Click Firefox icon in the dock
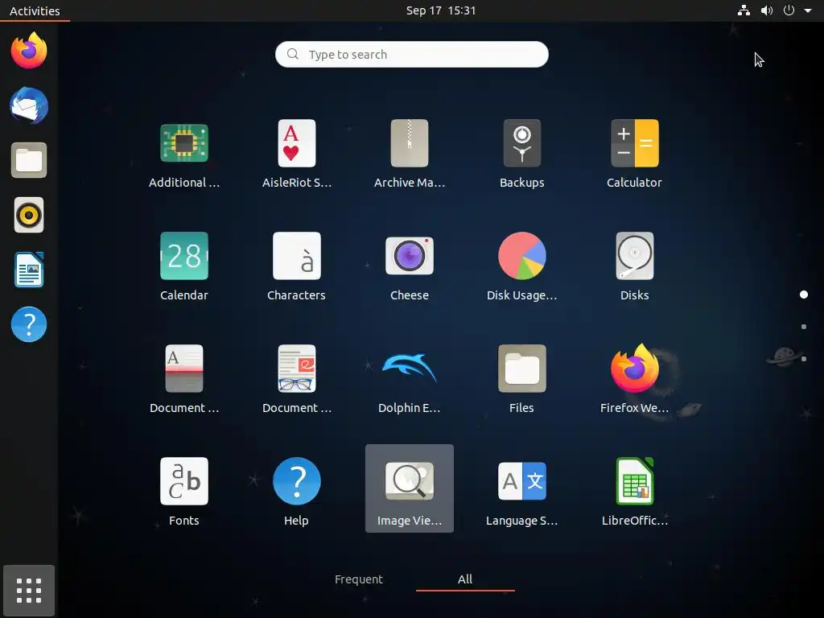 29,51
